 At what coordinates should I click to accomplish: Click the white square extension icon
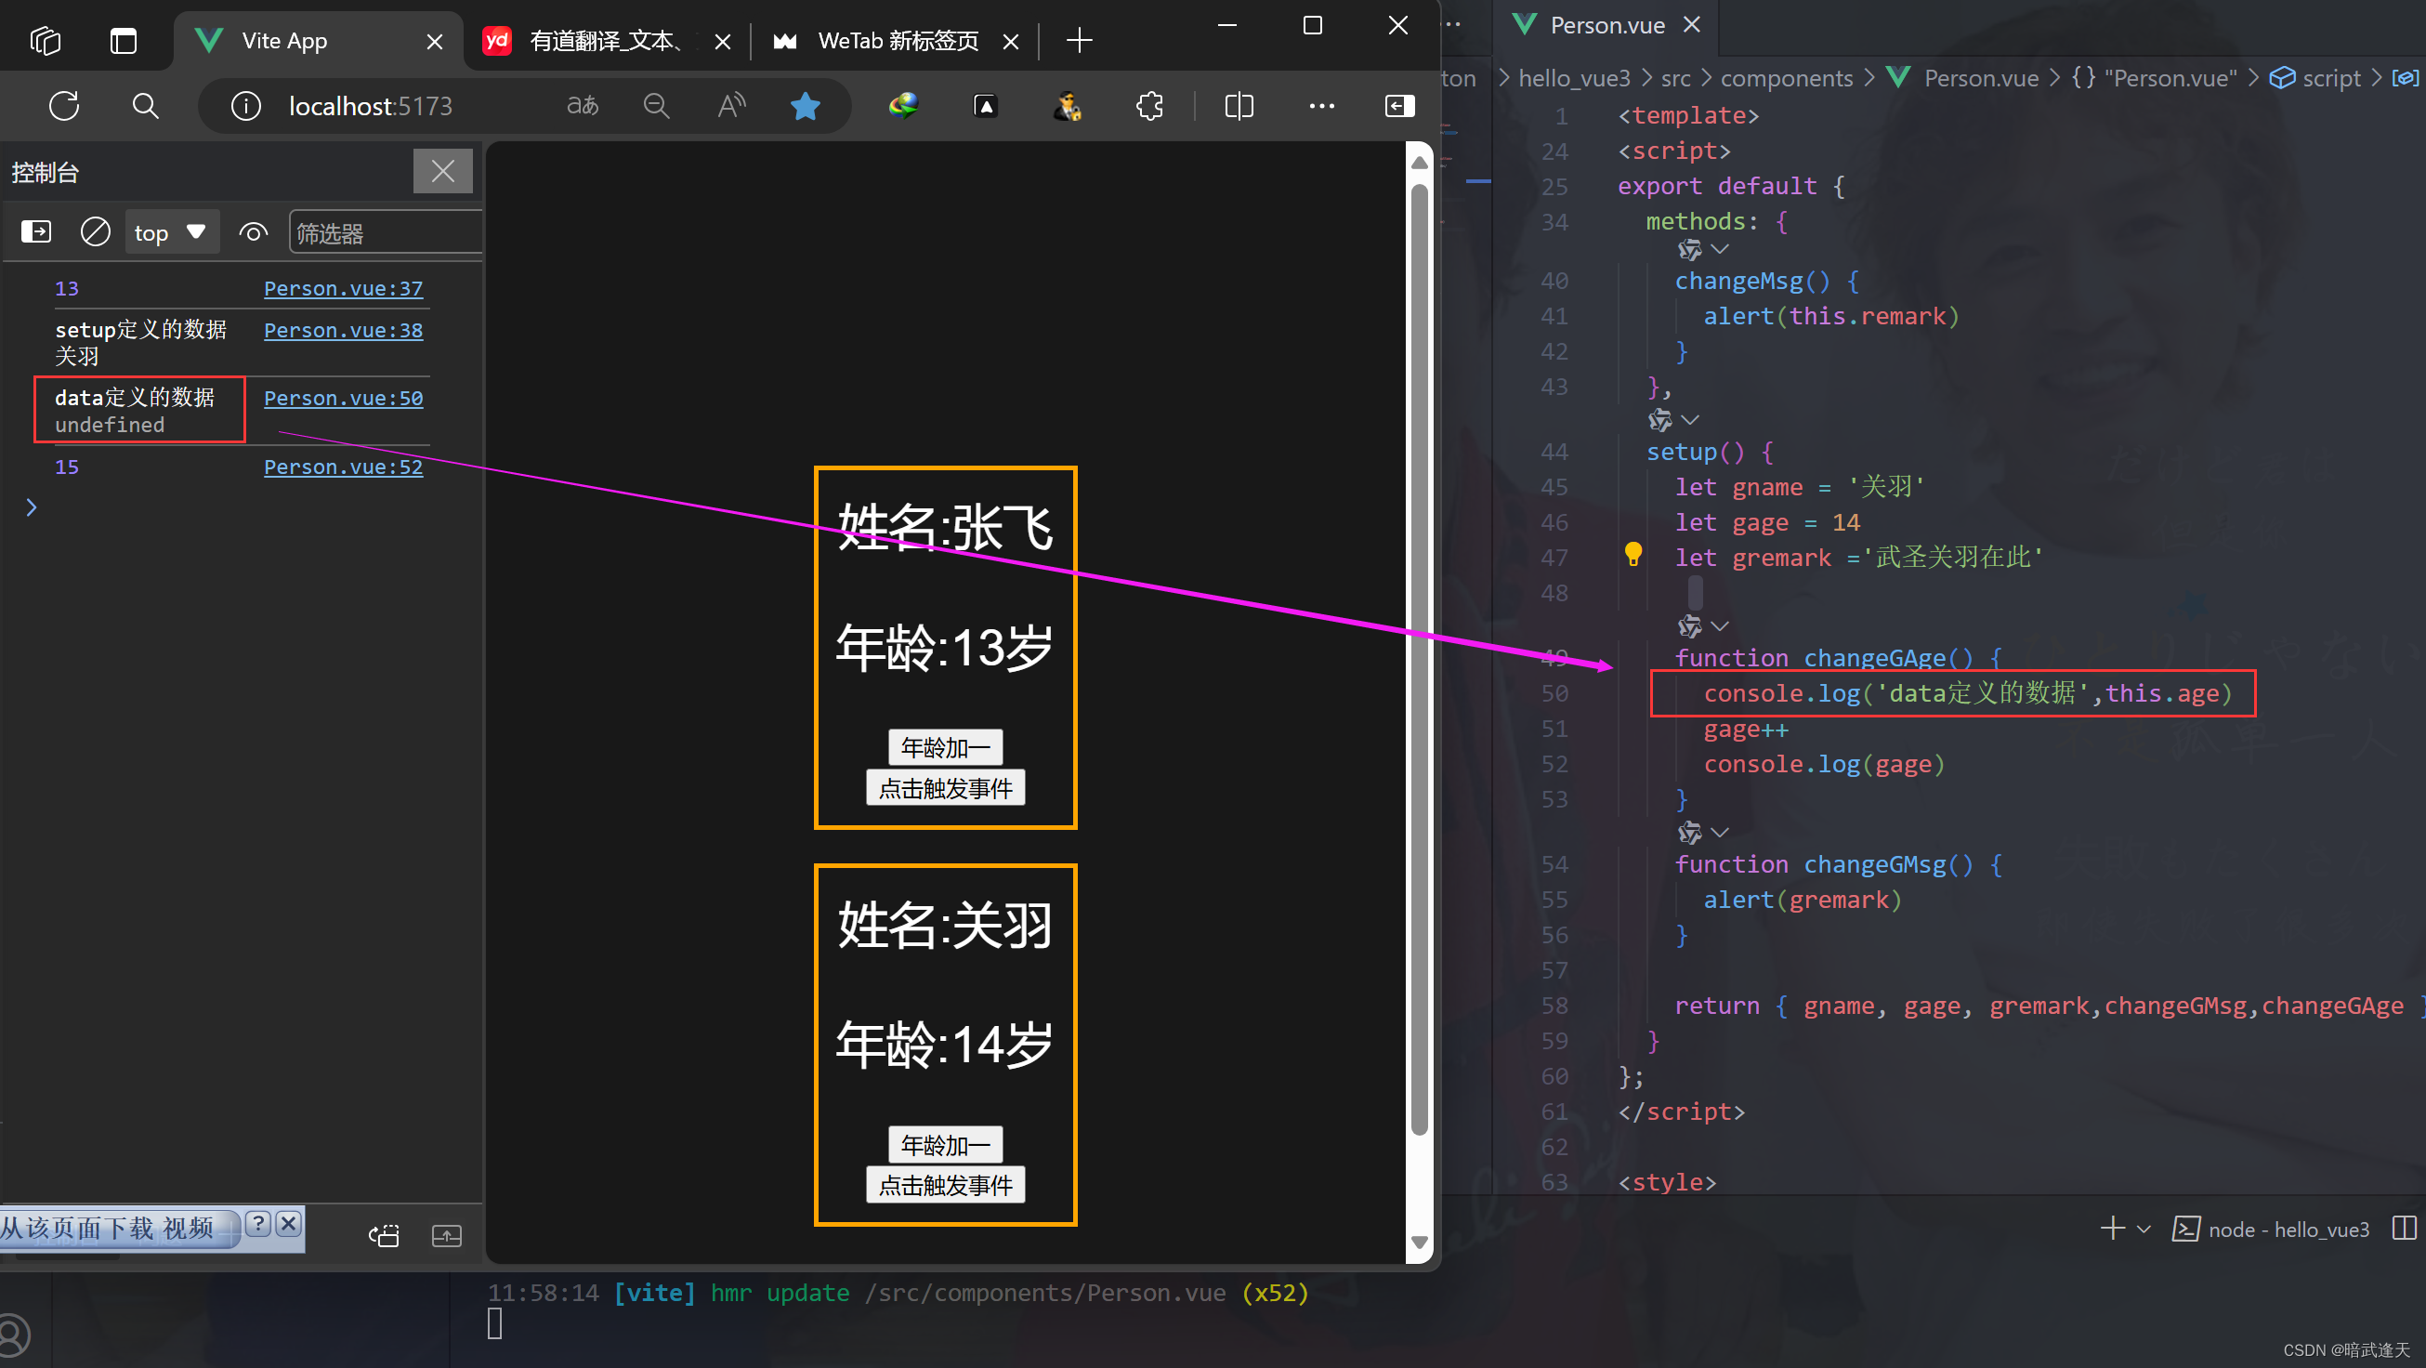(985, 106)
